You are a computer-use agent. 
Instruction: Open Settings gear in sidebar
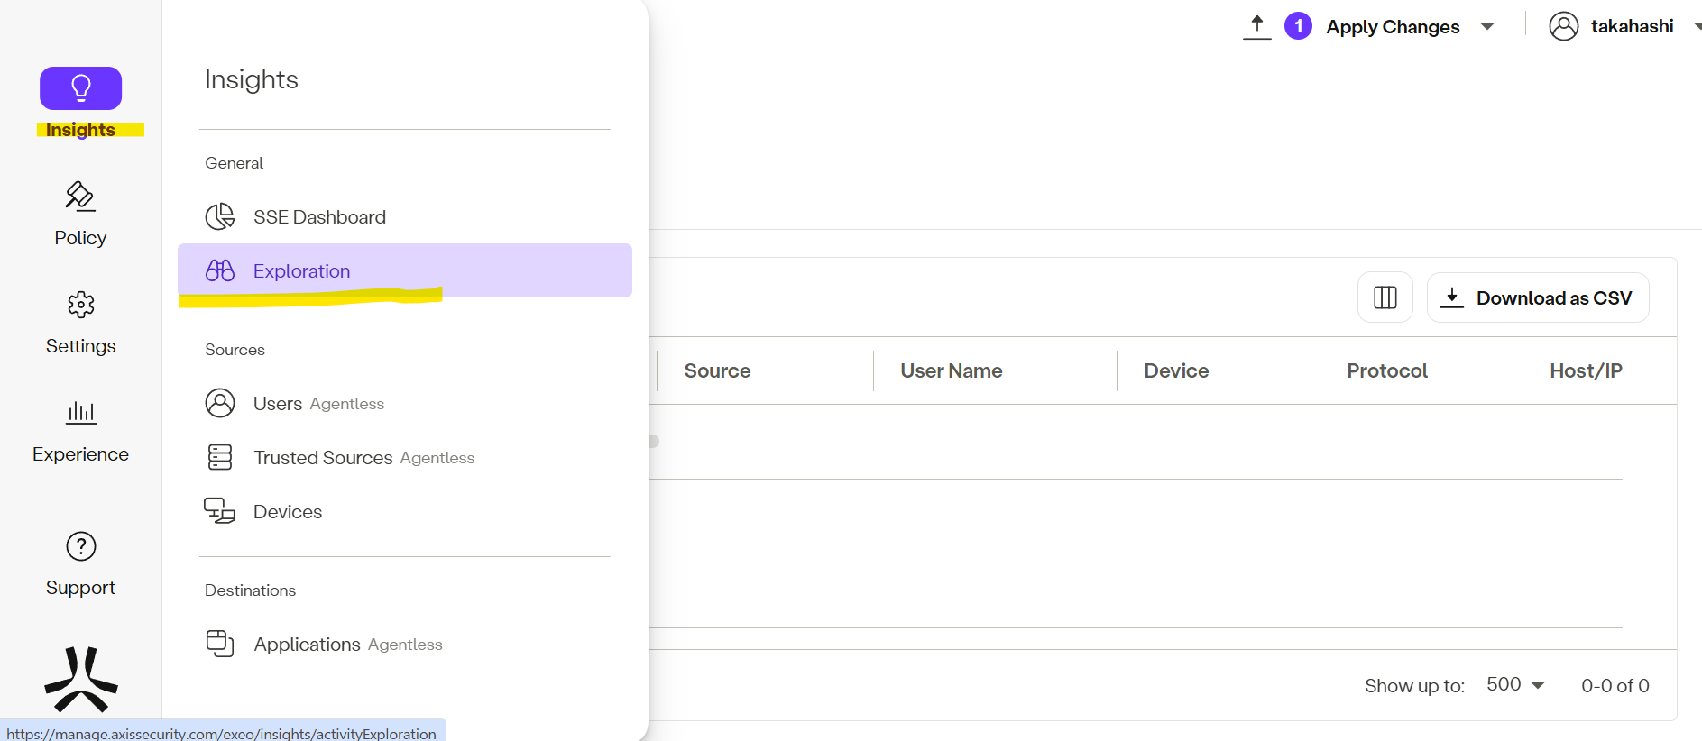[80, 322]
